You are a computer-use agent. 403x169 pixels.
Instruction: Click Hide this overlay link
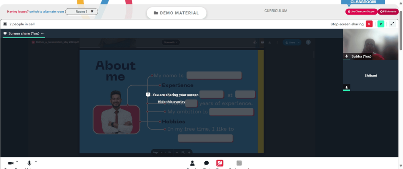click(171, 102)
